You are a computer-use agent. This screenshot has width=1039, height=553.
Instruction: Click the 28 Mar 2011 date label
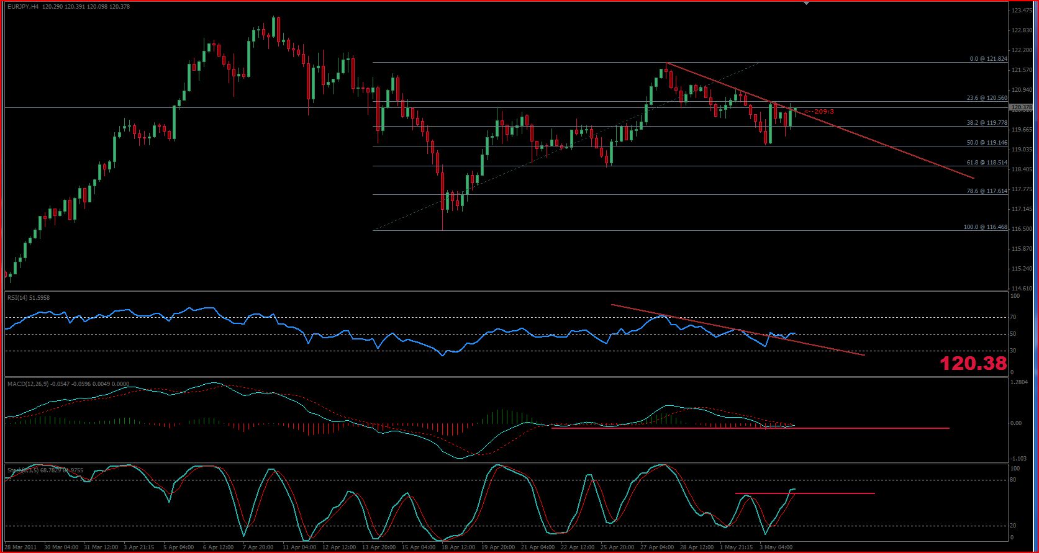(x=20, y=547)
